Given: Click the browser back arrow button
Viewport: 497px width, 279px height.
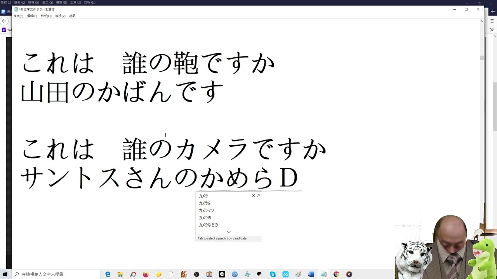Looking at the screenshot, I should [4, 21].
